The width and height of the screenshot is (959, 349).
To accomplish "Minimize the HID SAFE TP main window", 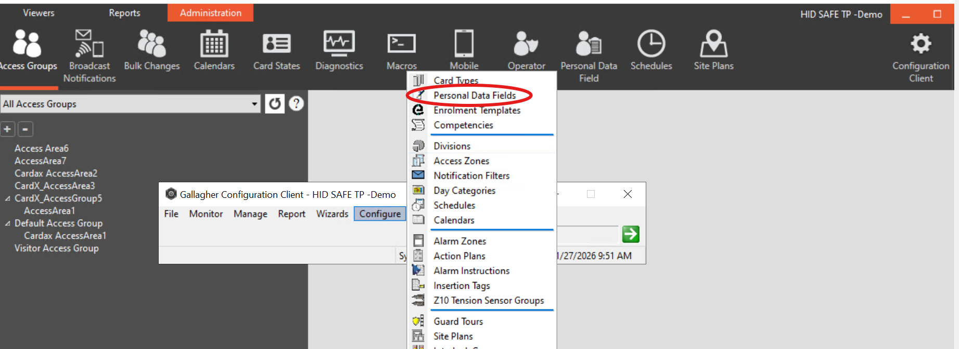I will click(906, 15).
